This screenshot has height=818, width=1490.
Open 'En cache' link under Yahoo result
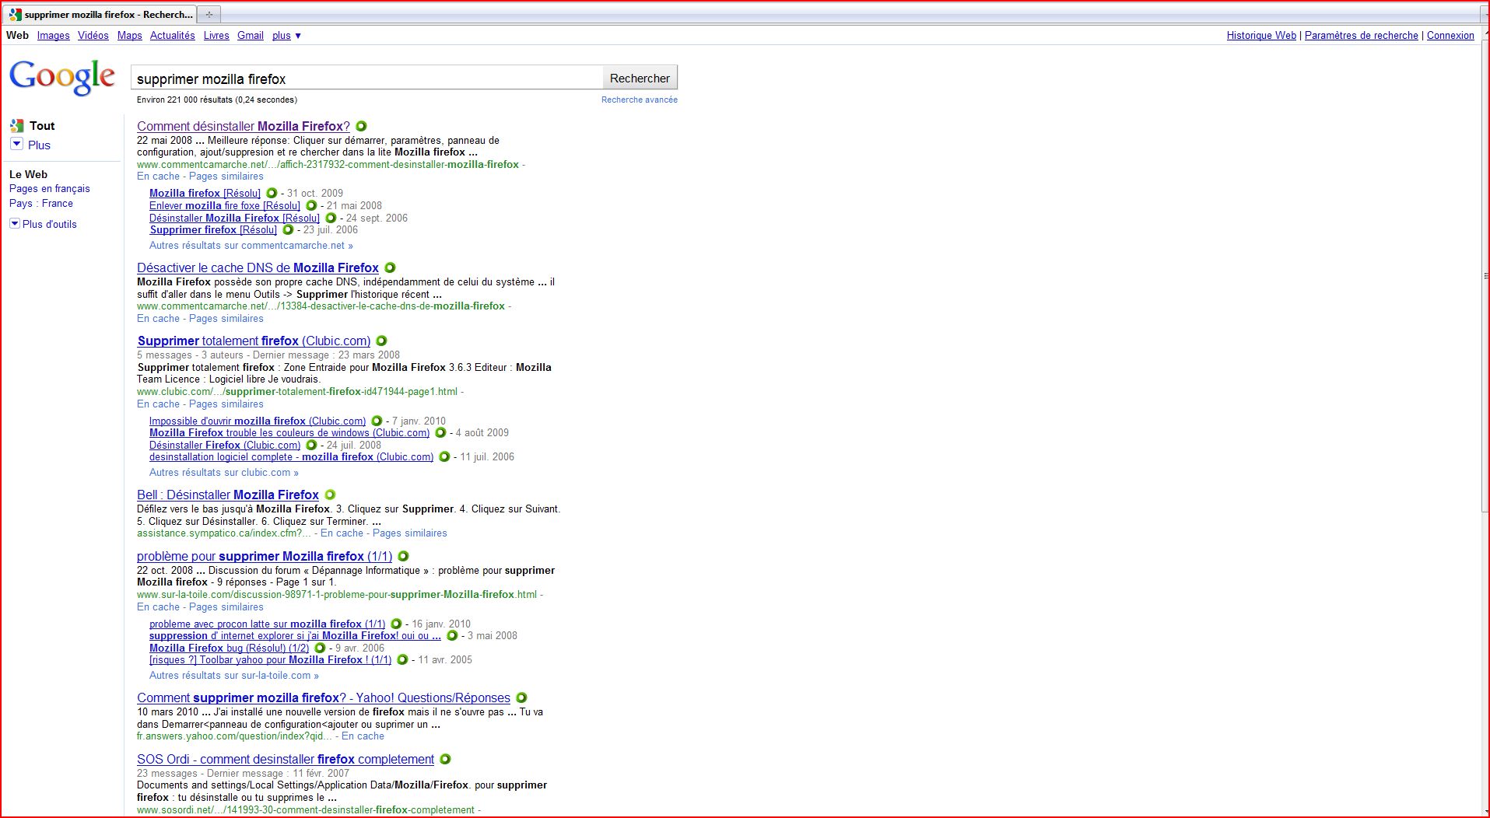pos(363,736)
